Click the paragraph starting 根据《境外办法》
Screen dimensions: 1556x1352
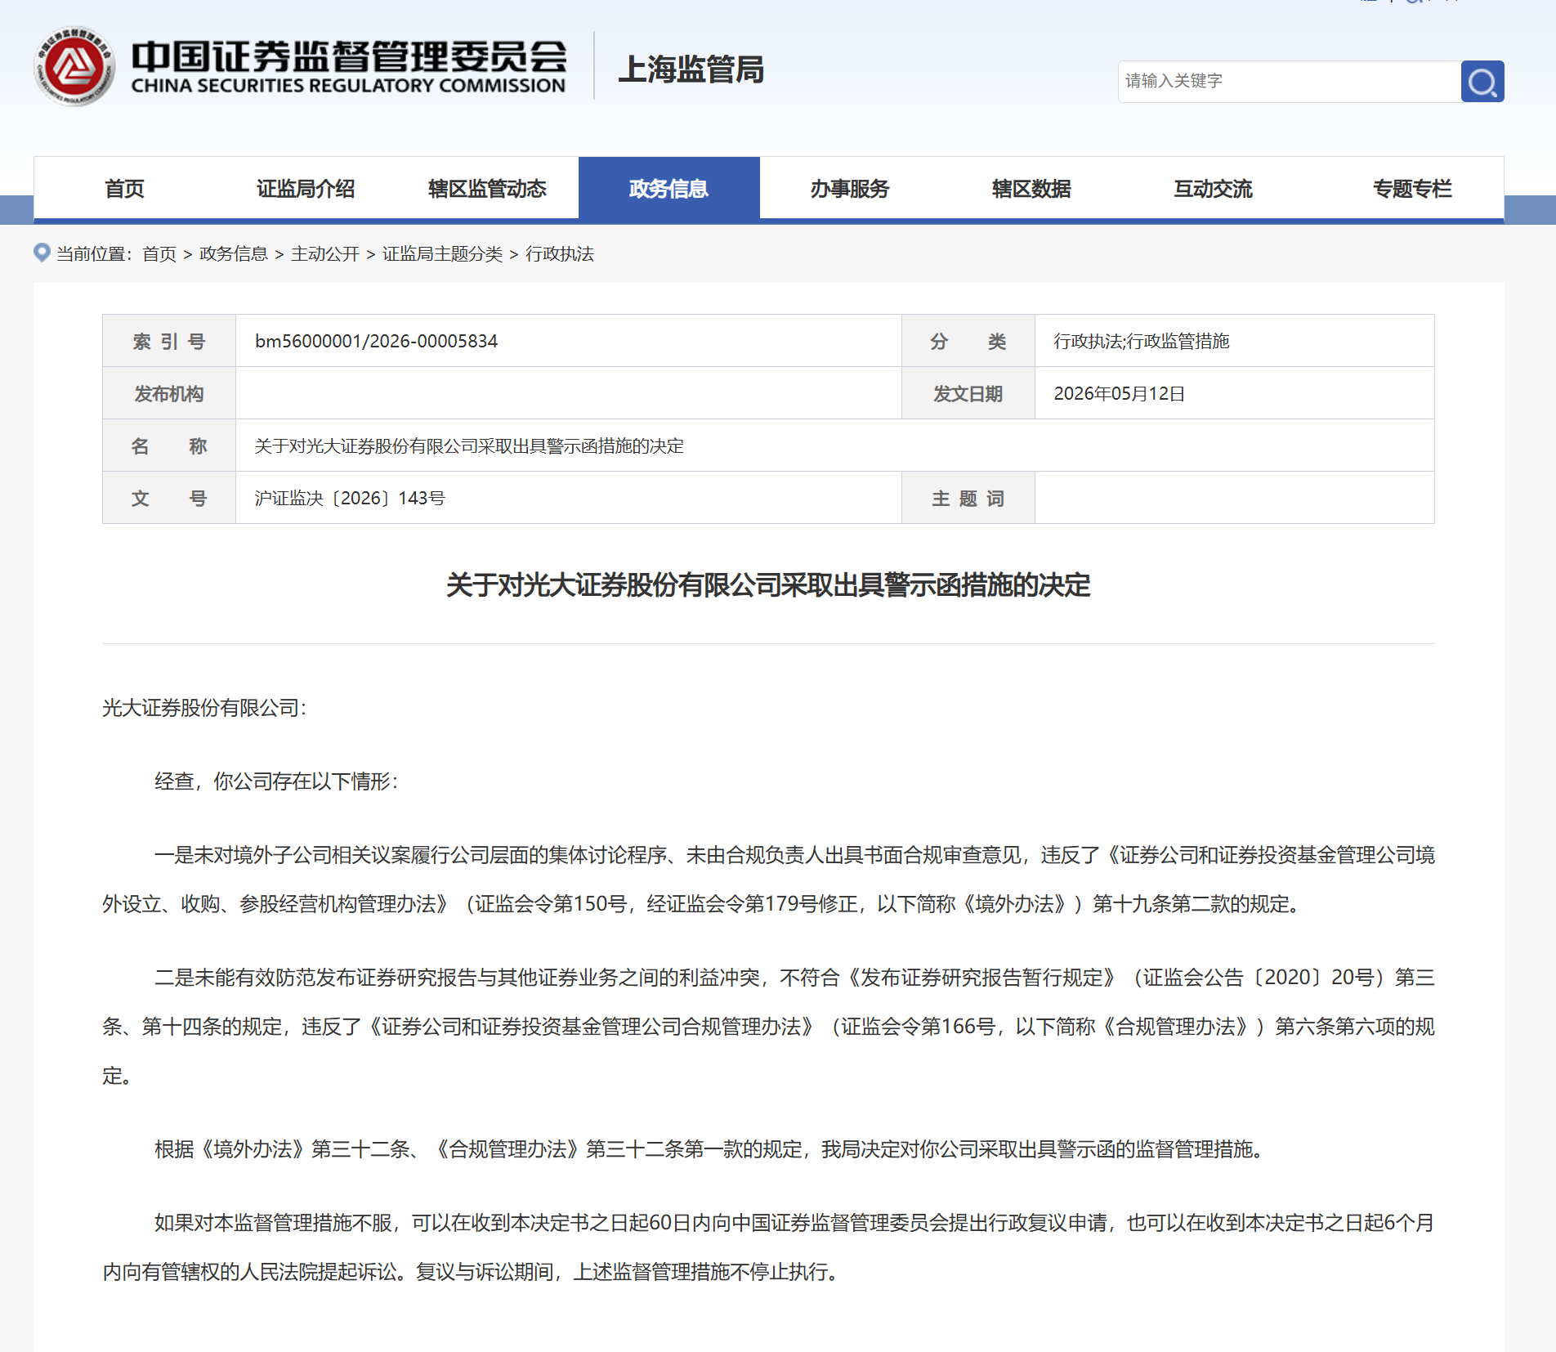pos(711,1149)
